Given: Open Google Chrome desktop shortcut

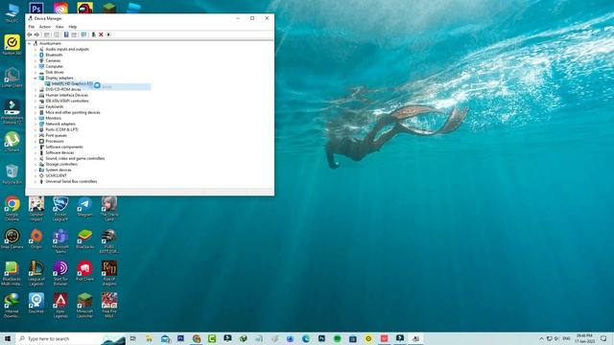Looking at the screenshot, I should 12,209.
